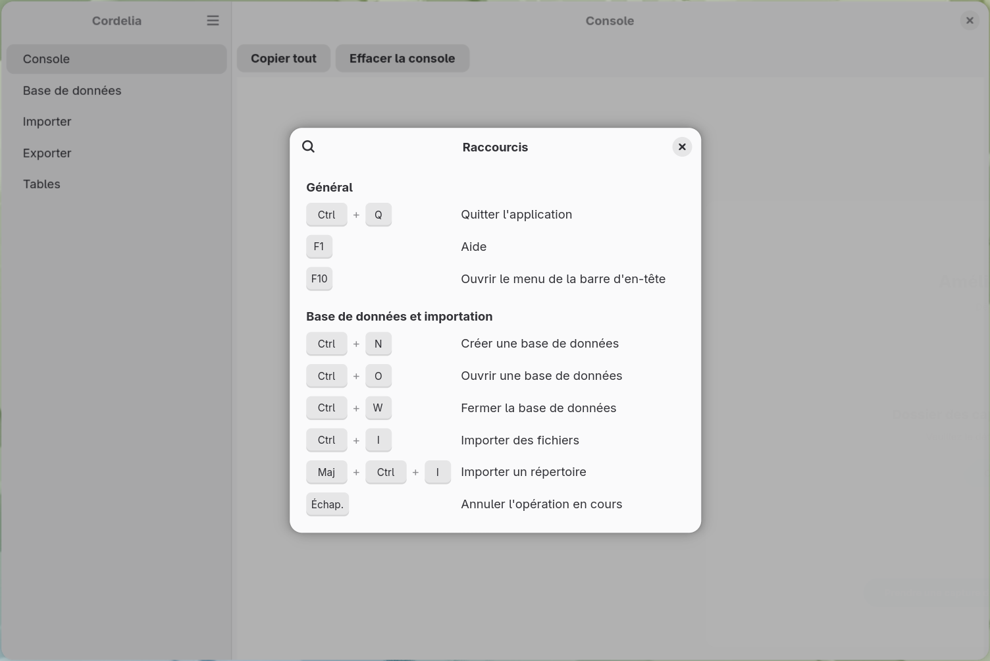
Task: Close the Raccourcis shortcuts dialog
Action: 682,147
